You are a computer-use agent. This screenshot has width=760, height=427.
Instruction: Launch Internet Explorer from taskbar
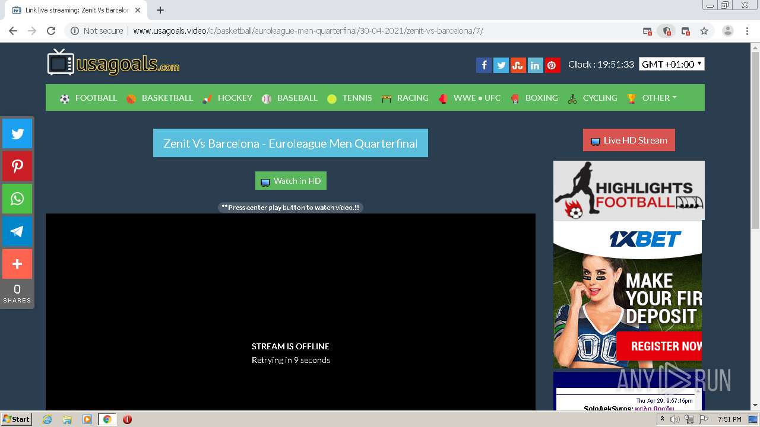pos(47,419)
